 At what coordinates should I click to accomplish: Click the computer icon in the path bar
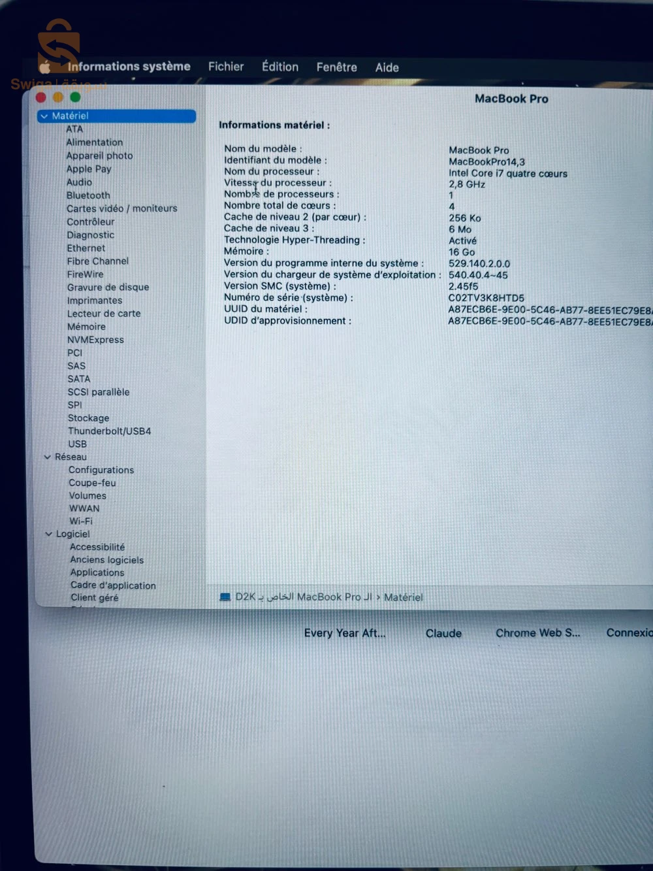225,597
